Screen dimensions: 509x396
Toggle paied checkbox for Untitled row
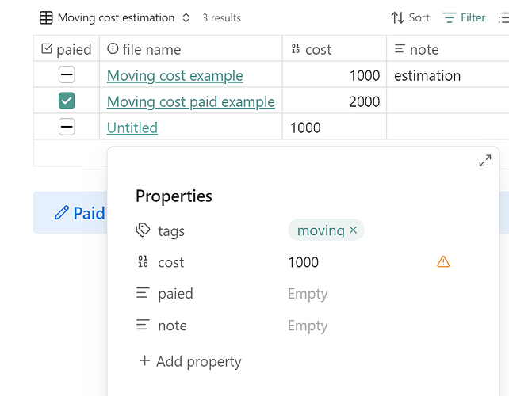pyautogui.click(x=67, y=128)
